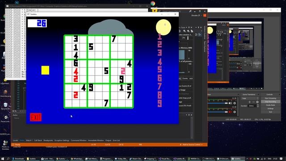Image resolution: width=286 pixels, height=161 pixels.
Task: Open the notification center icon
Action: (281, 159)
